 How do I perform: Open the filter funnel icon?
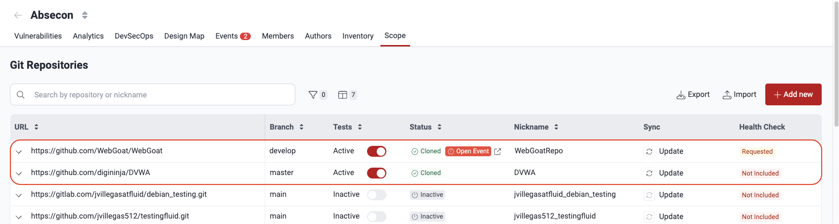tap(313, 95)
